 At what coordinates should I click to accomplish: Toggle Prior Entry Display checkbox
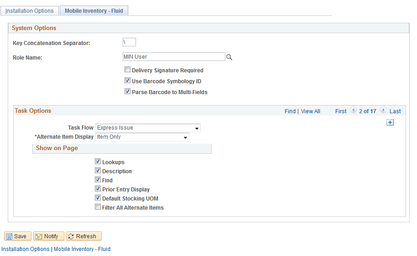pos(98,189)
